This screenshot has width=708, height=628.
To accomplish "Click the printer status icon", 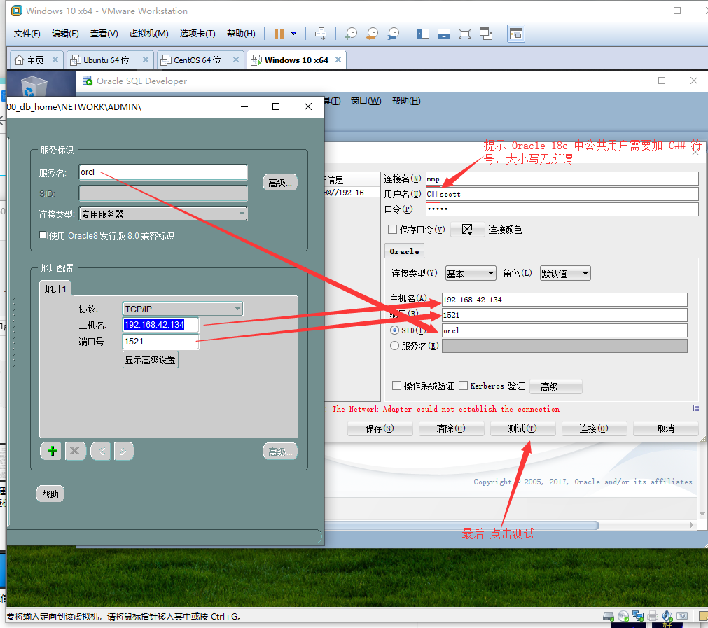I will [653, 616].
